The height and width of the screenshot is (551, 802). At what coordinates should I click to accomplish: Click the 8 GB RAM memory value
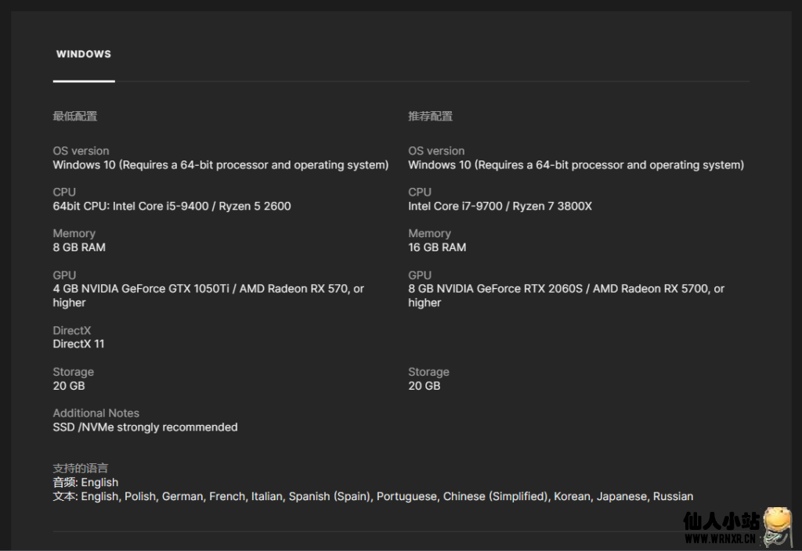tap(79, 247)
